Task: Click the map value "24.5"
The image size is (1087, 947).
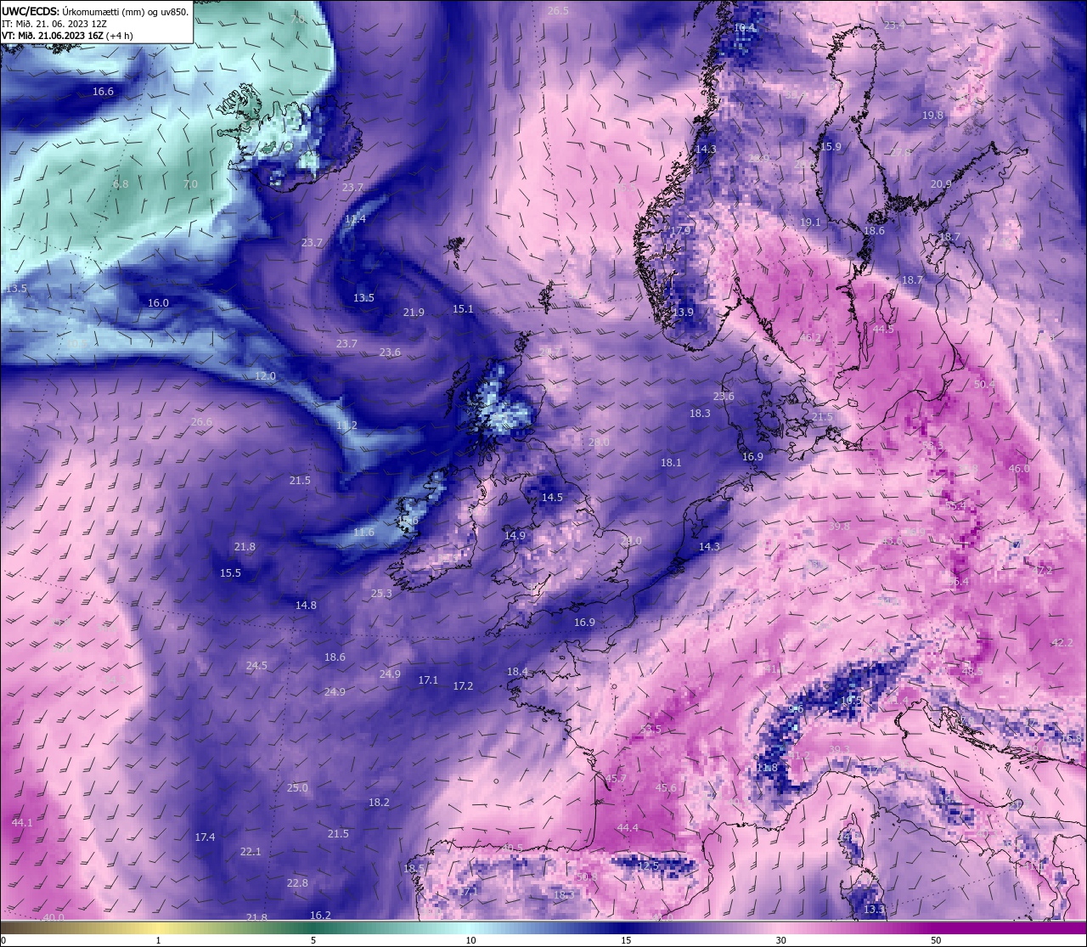Action: 256,666
